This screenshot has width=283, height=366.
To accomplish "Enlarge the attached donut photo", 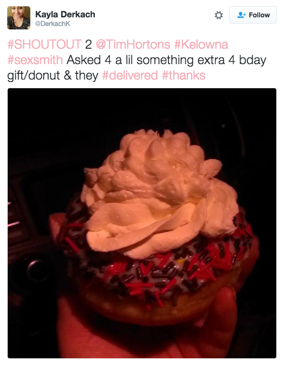I will tap(142, 223).
